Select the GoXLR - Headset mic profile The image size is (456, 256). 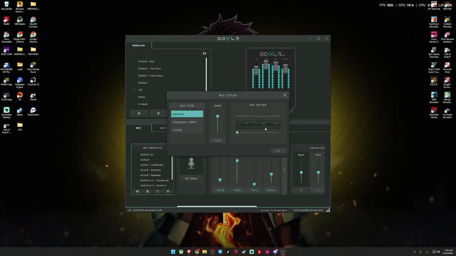(150, 175)
